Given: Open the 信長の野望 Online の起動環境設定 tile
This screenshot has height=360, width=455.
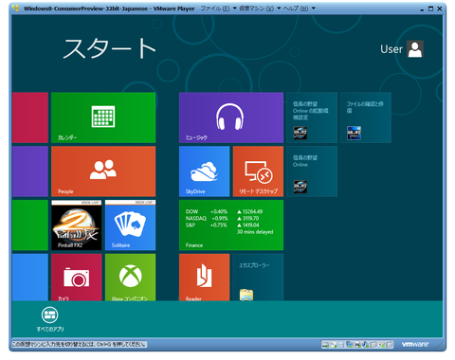Looking at the screenshot, I should tap(312, 117).
